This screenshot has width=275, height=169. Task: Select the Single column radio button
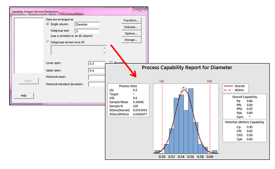click(x=48, y=24)
